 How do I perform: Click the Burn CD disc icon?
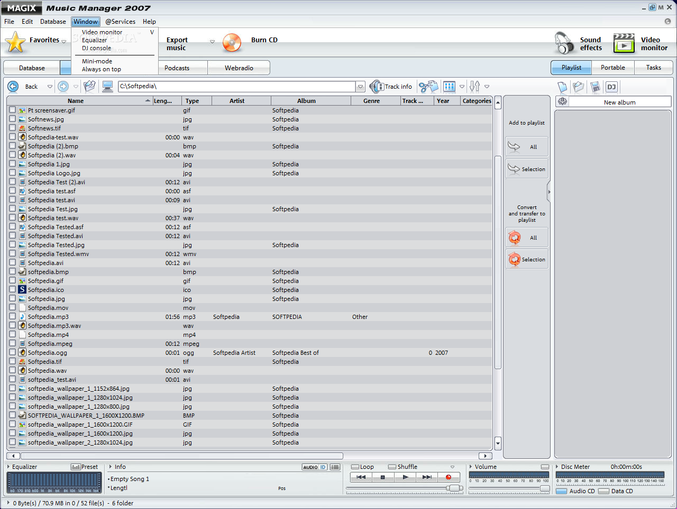pyautogui.click(x=232, y=43)
